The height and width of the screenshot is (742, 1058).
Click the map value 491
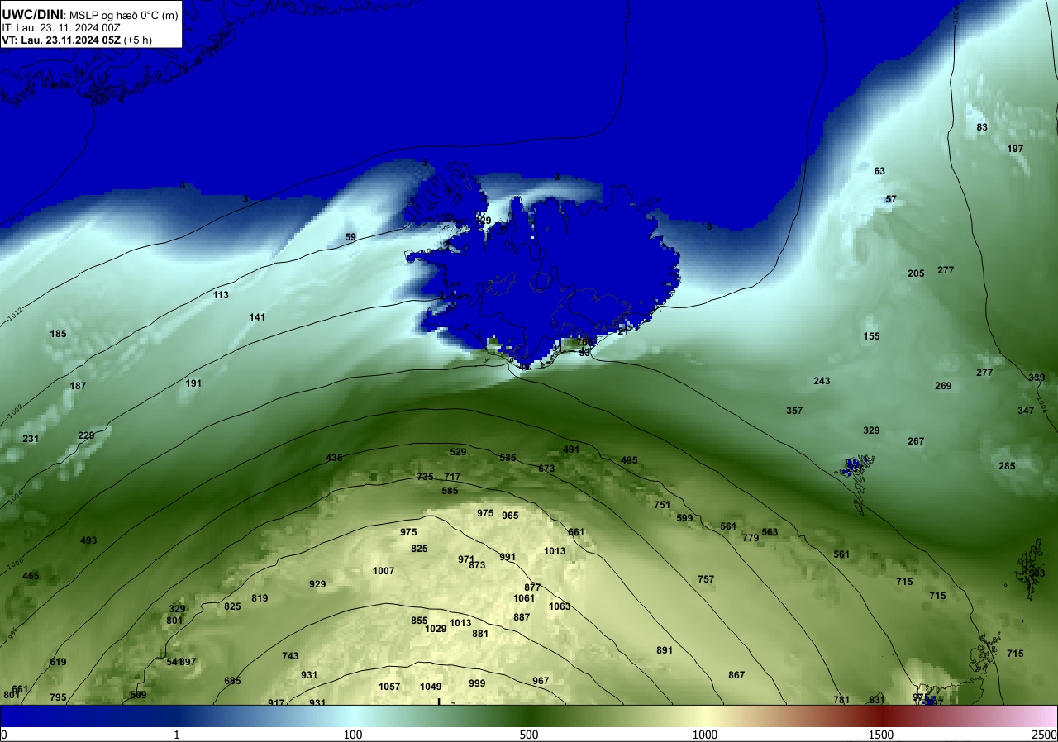[x=571, y=449]
